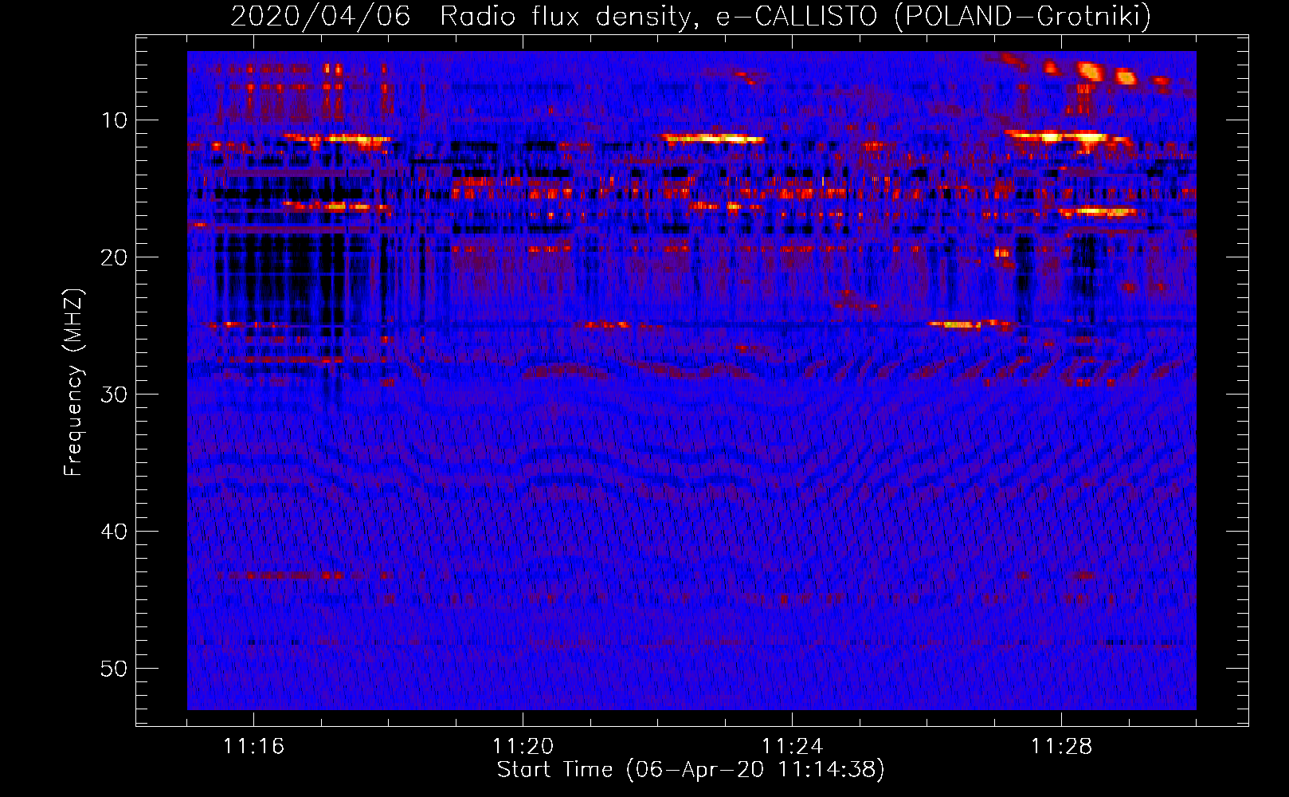Click the 'Frequency (MHZ)' axis label
1289x797 pixels.
coord(73,382)
